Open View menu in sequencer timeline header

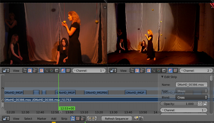(16, 119)
